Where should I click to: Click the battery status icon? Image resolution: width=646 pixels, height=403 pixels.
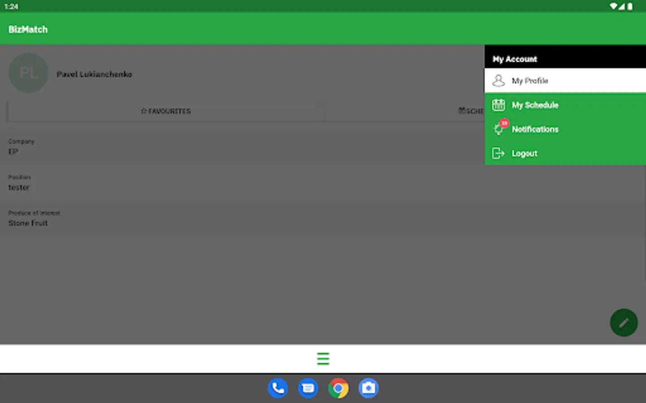[x=630, y=6]
